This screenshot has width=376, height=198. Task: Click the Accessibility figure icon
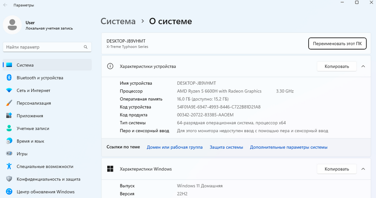[9, 166]
